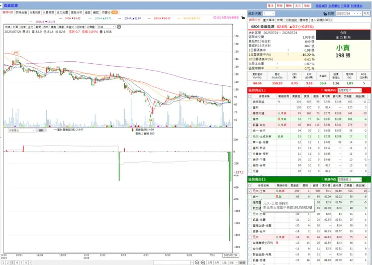Open the small dropdown after the 3年 button

237,262
